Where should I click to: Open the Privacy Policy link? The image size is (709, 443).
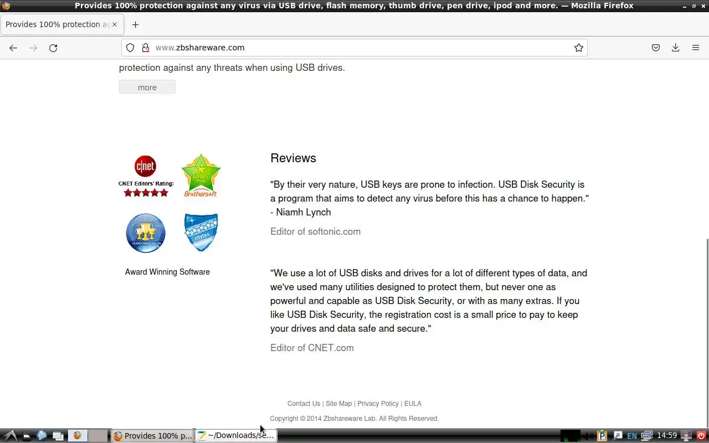tap(378, 404)
